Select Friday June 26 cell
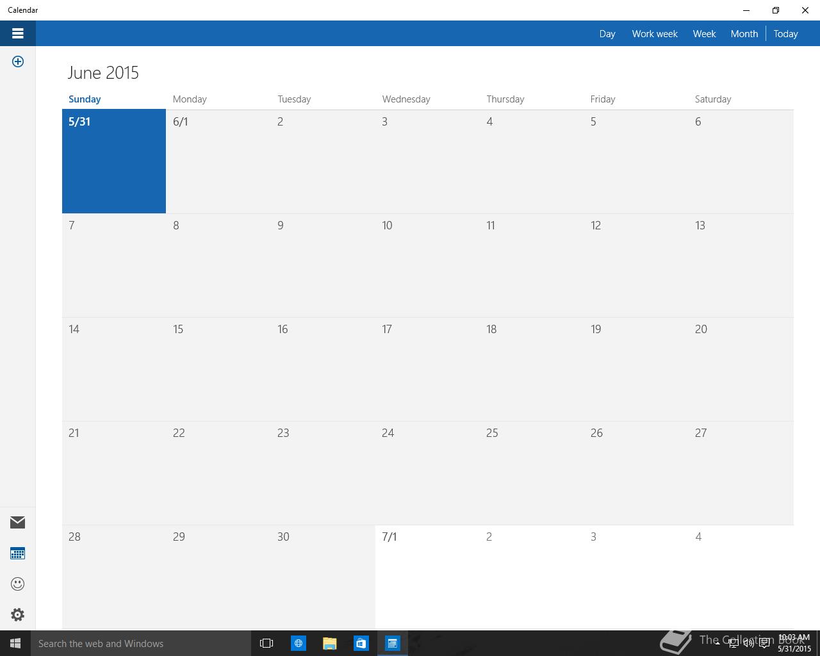The height and width of the screenshot is (656, 820). pos(636,473)
